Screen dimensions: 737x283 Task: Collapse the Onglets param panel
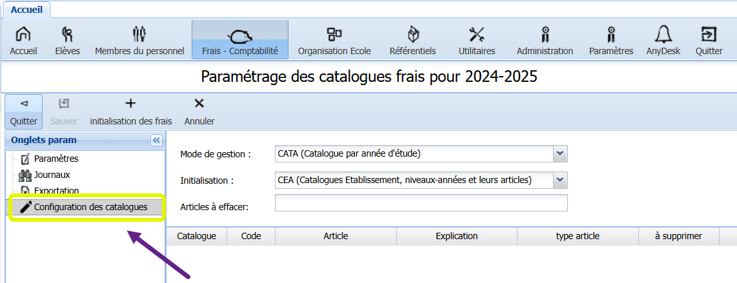156,141
